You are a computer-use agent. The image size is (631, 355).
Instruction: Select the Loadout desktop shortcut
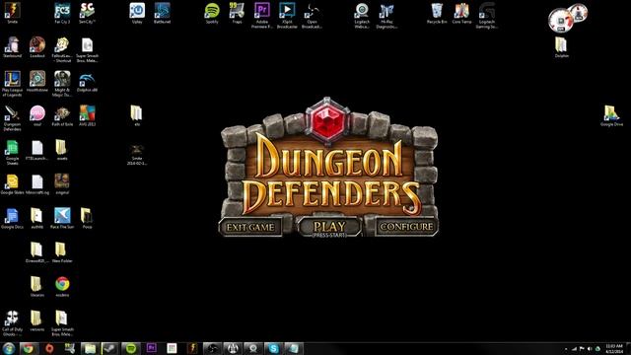[37, 46]
